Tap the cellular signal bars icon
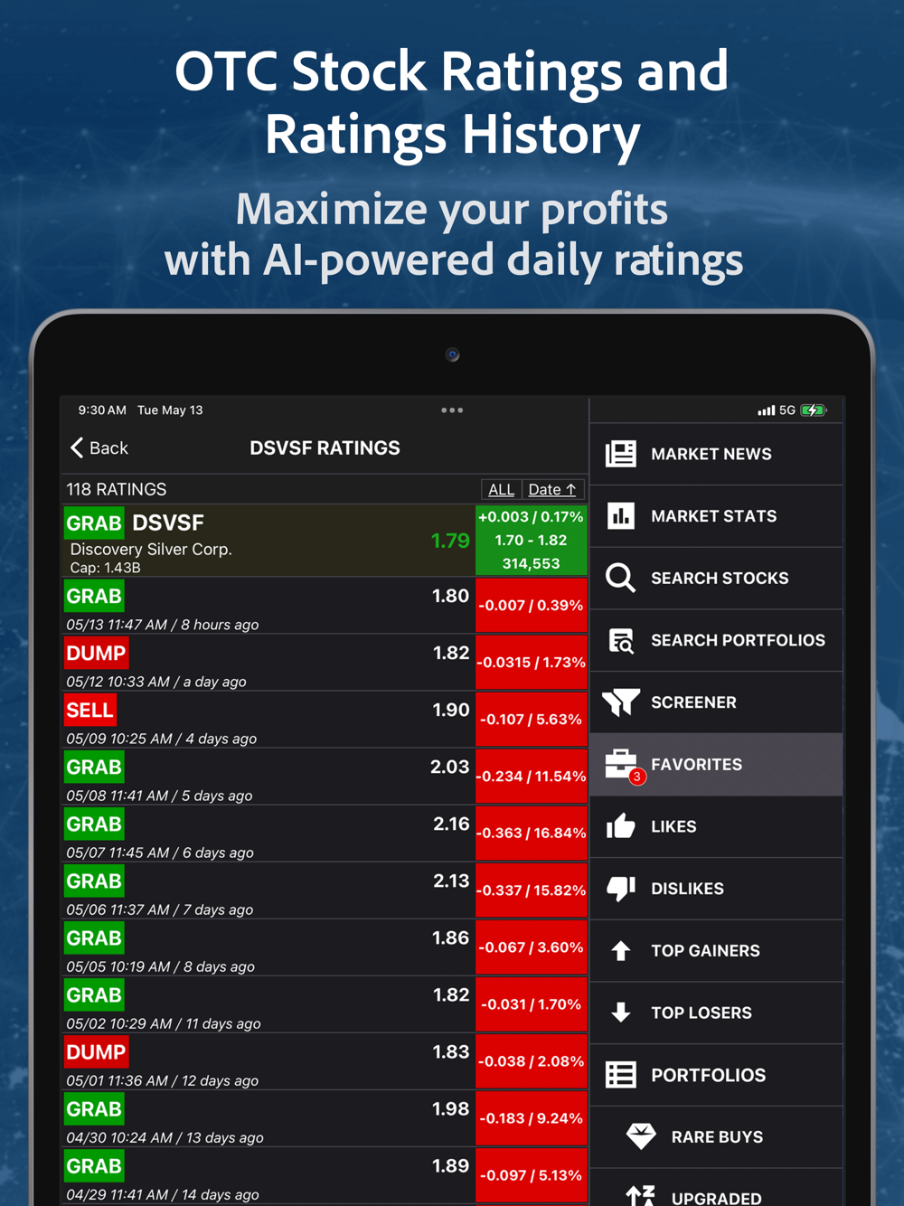 (x=767, y=410)
